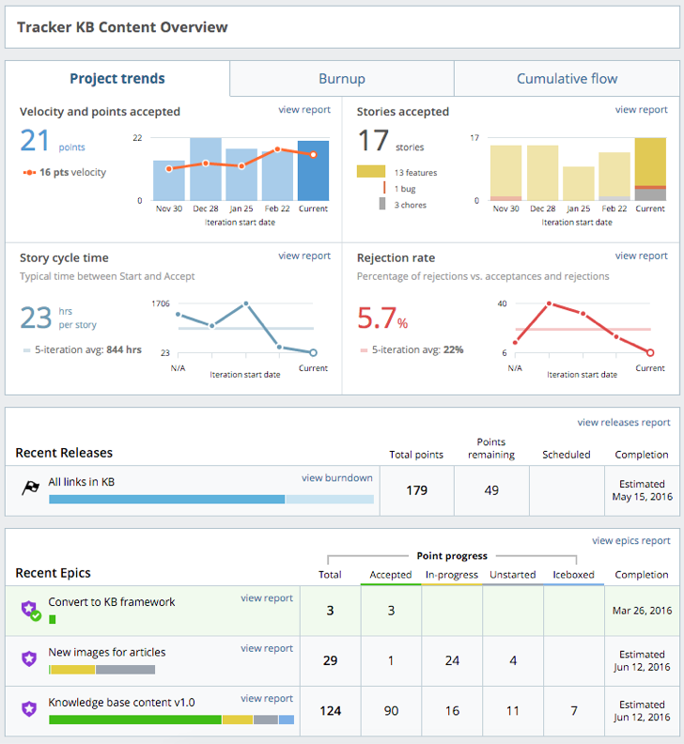Click the view epics report link
This screenshot has height=744, width=684.
click(630, 541)
